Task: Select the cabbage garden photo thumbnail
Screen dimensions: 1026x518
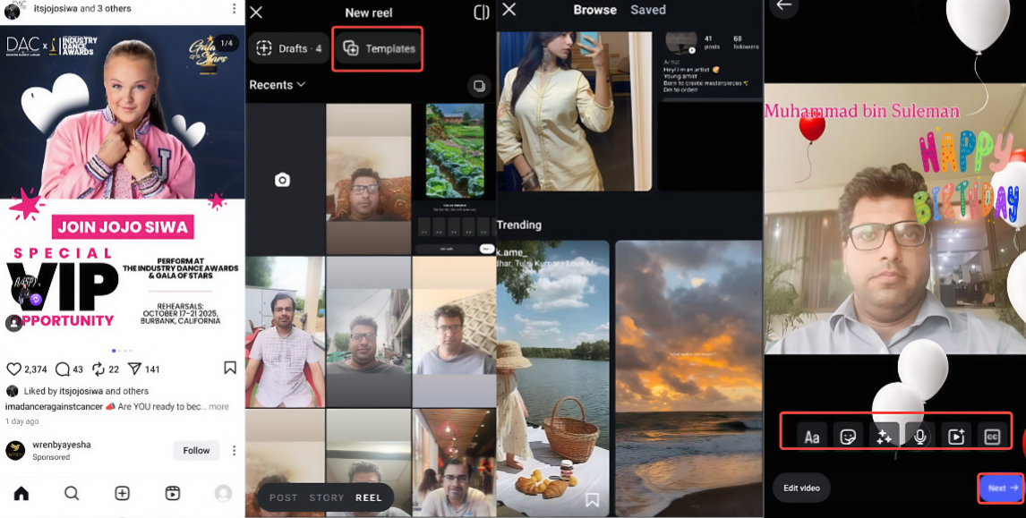Action: click(x=454, y=179)
